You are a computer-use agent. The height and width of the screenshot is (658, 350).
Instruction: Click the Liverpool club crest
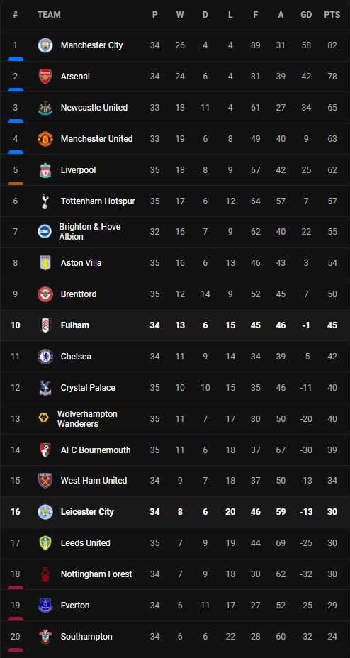coord(45,170)
